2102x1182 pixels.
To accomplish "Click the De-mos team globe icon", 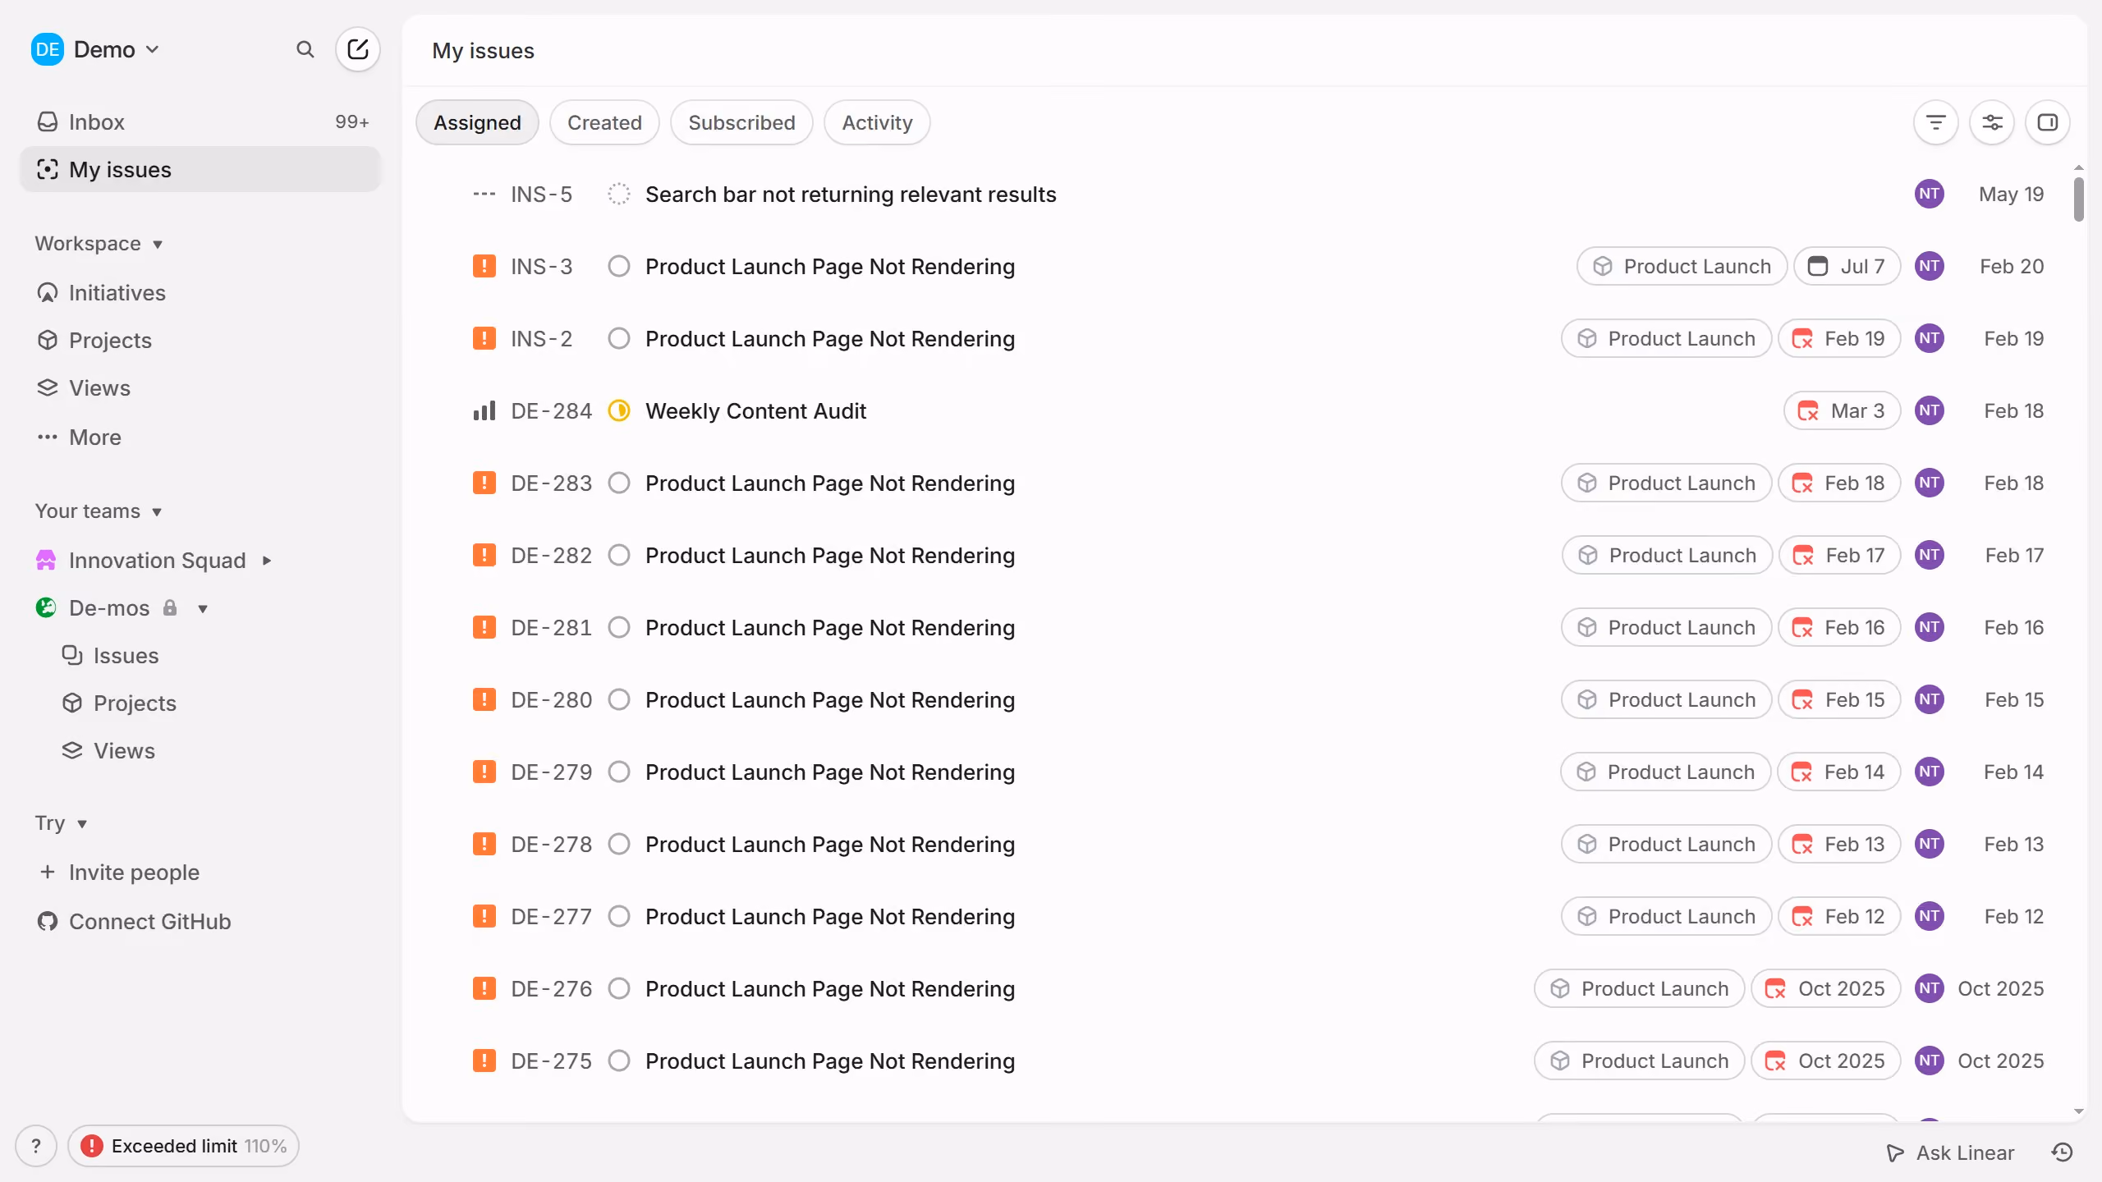I will pyautogui.click(x=46, y=607).
